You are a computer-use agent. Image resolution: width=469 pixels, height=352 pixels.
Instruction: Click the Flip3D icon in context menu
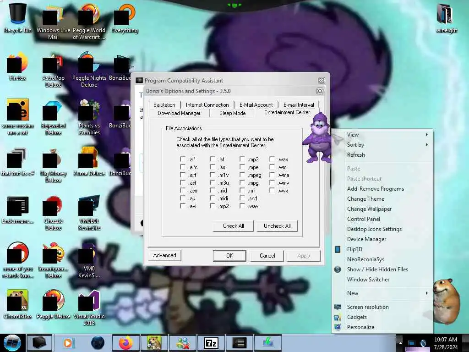pyautogui.click(x=338, y=249)
